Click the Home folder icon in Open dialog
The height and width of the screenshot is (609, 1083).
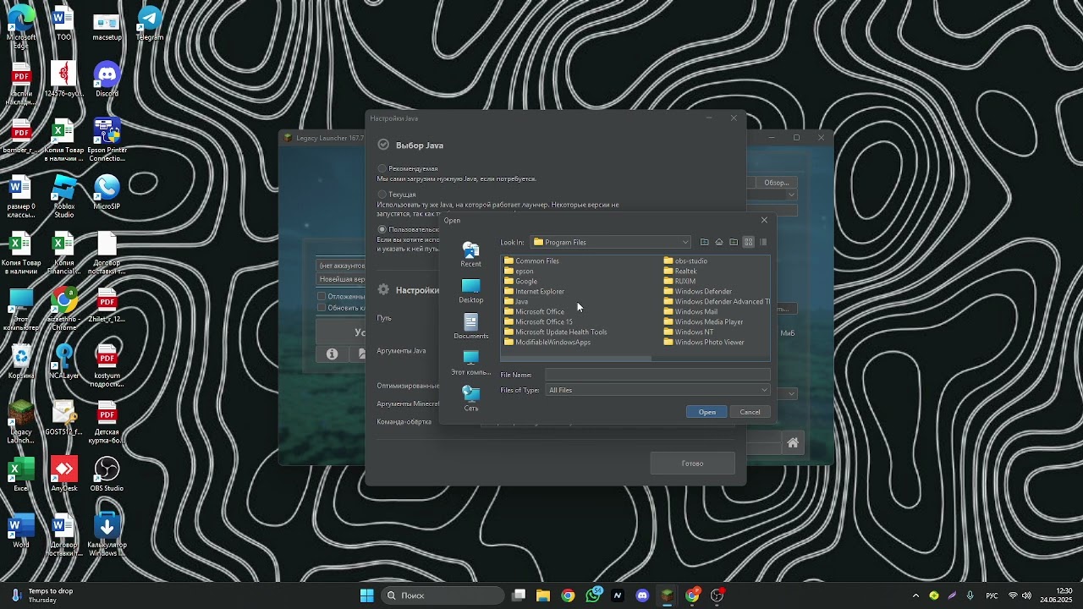click(x=719, y=242)
